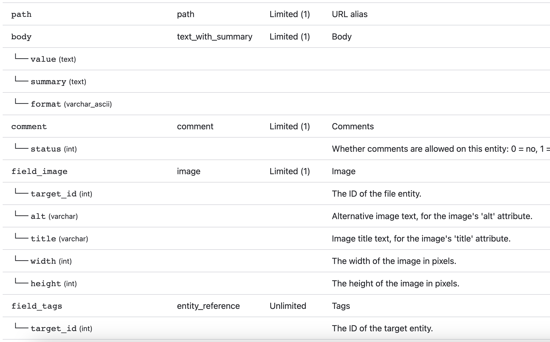Click the entity_reference type cell
The width and height of the screenshot is (550, 342).
pyautogui.click(x=208, y=306)
